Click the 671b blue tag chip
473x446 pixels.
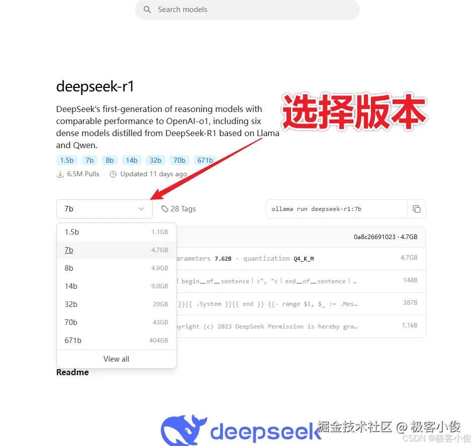(205, 160)
